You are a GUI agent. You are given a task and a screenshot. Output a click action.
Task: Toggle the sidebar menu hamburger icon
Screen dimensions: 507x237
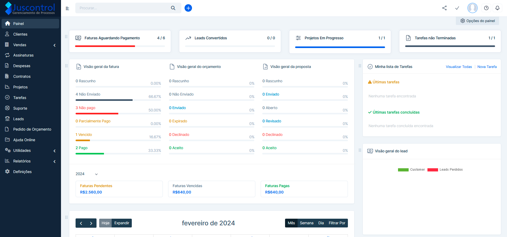[67, 8]
